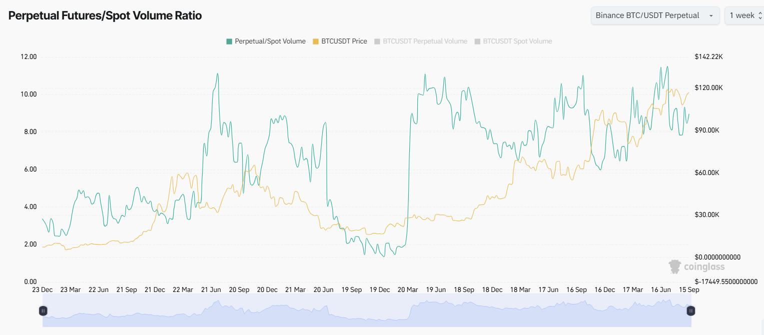Click the middle of the range slider minimap
This screenshot has height=335, width=764.
pos(367,311)
